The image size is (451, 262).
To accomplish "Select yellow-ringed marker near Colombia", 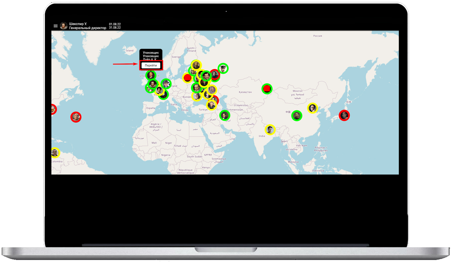I will coord(55,153).
